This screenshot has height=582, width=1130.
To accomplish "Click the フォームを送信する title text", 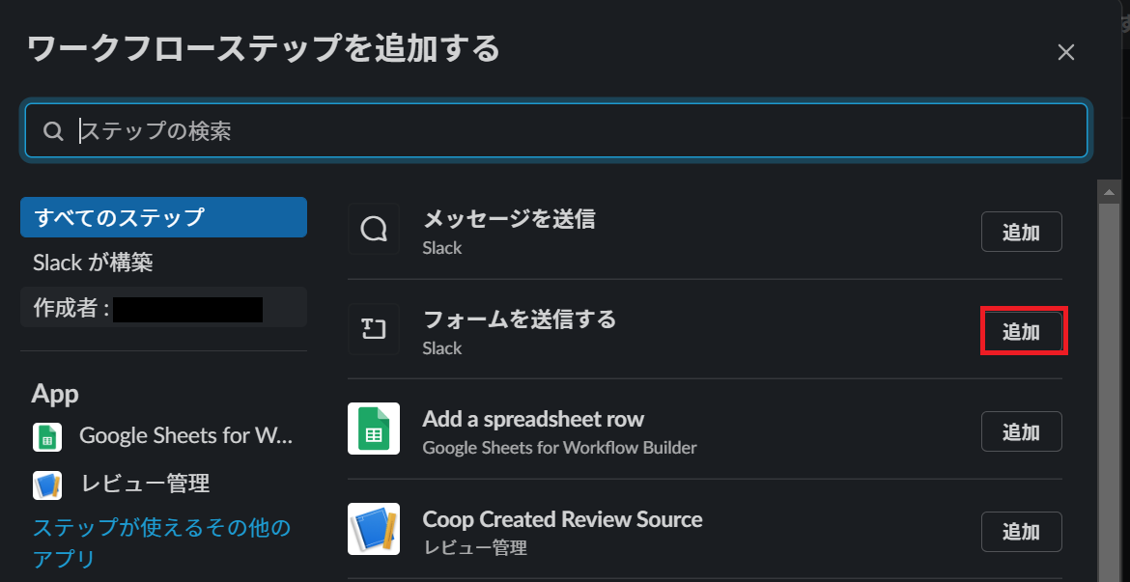I will point(520,319).
